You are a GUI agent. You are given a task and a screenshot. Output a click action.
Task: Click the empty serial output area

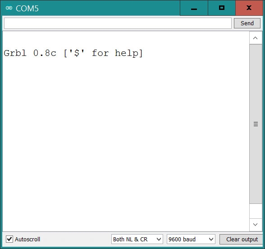(126, 144)
